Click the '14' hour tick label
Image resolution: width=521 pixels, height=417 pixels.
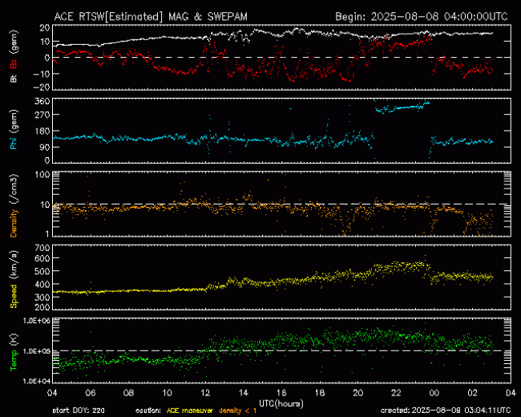coord(243,393)
